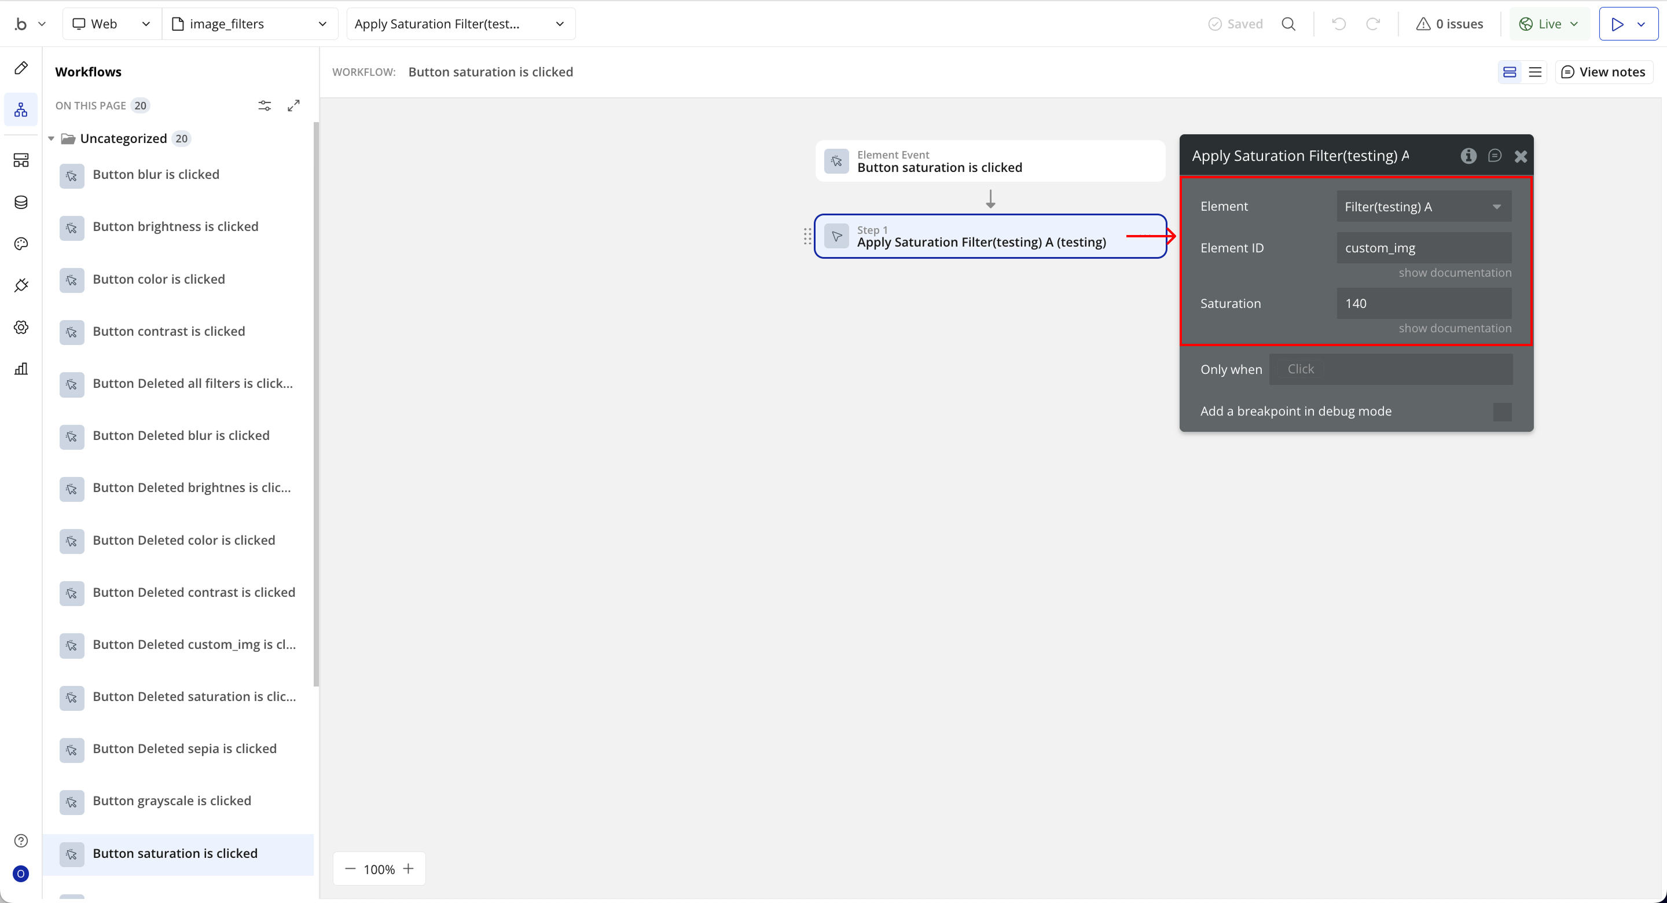Click the info icon in action panel
Viewport: 1667px width, 903px height.
point(1468,156)
